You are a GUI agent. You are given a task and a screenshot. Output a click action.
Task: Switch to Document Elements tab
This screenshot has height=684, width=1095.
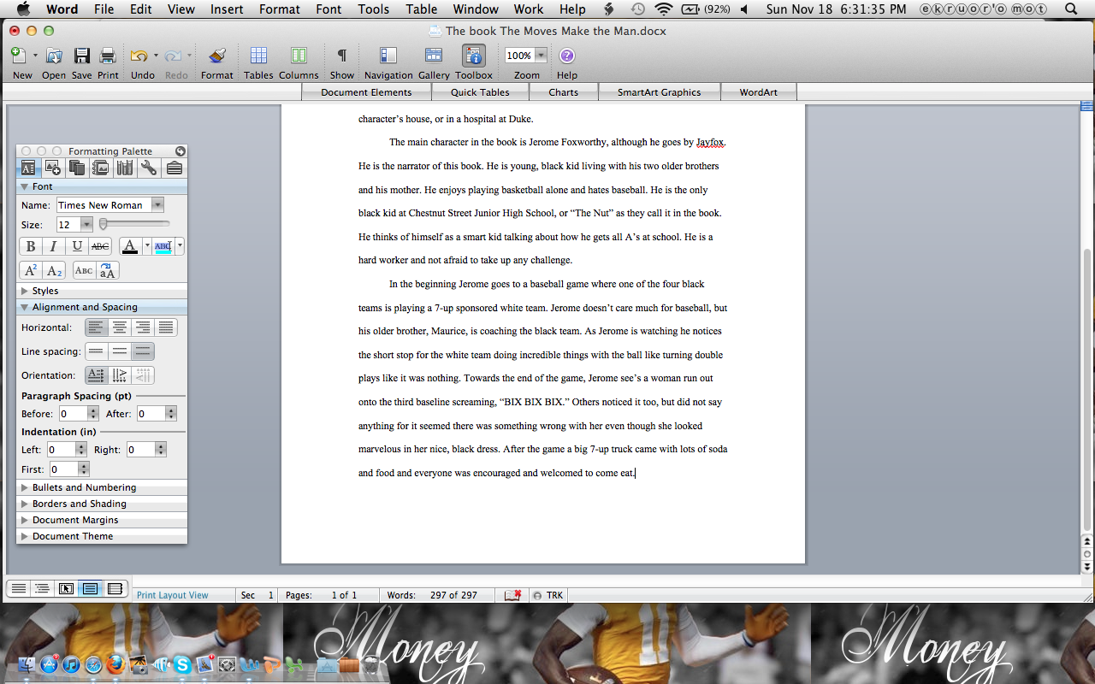click(366, 92)
